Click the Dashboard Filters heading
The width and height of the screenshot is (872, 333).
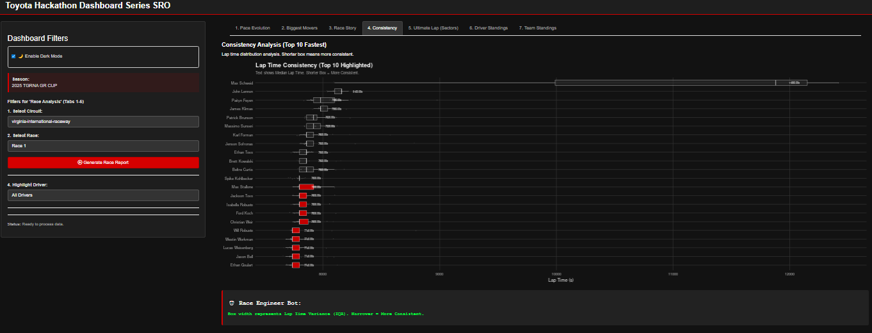click(x=38, y=38)
